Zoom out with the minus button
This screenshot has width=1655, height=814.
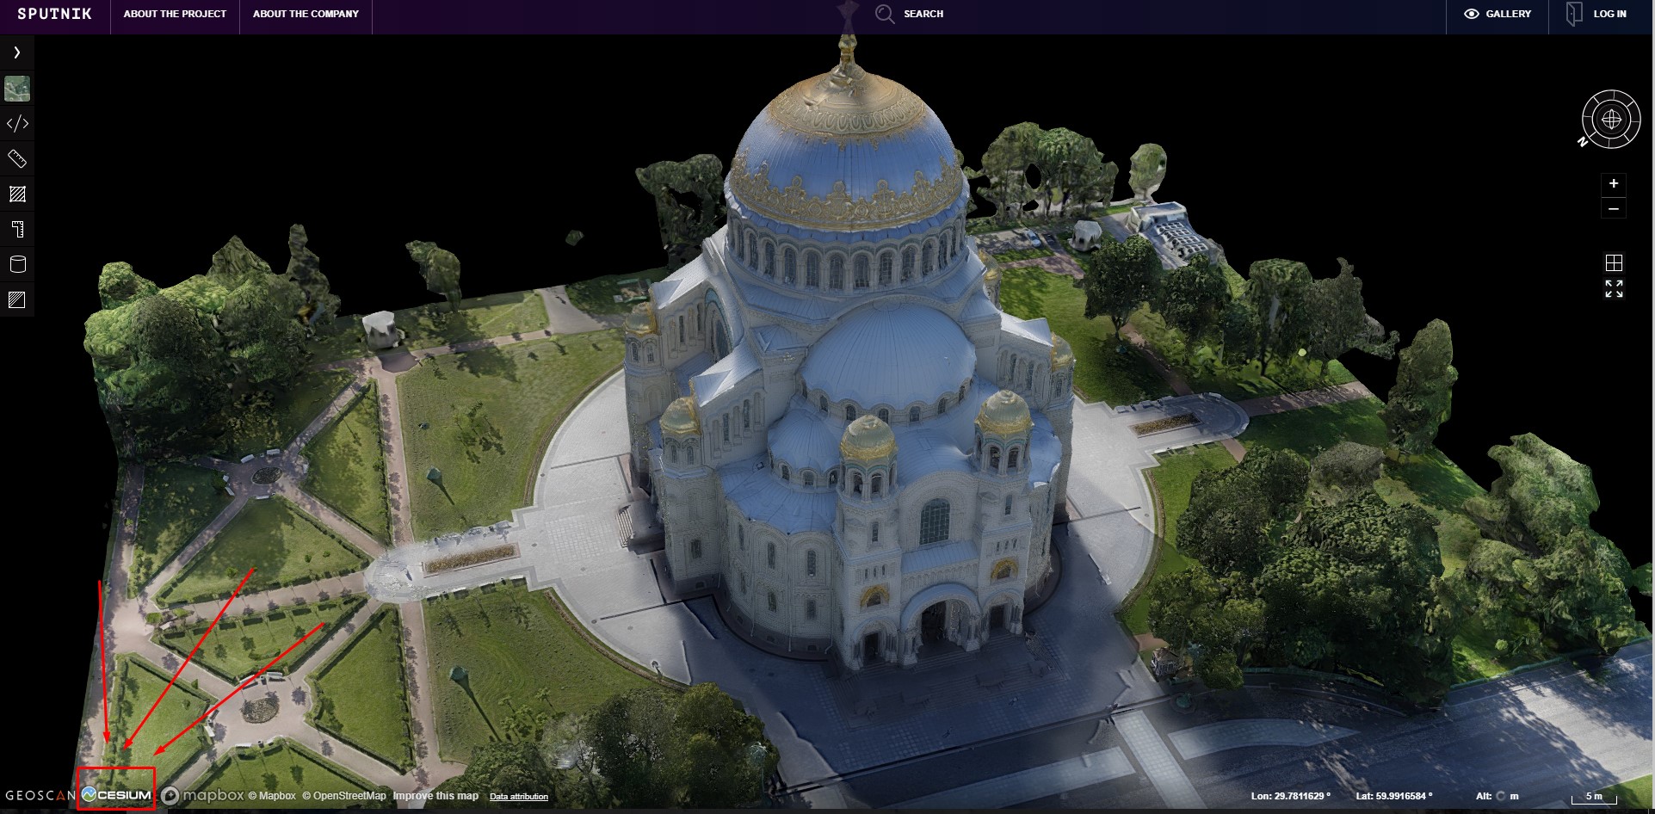1614,209
